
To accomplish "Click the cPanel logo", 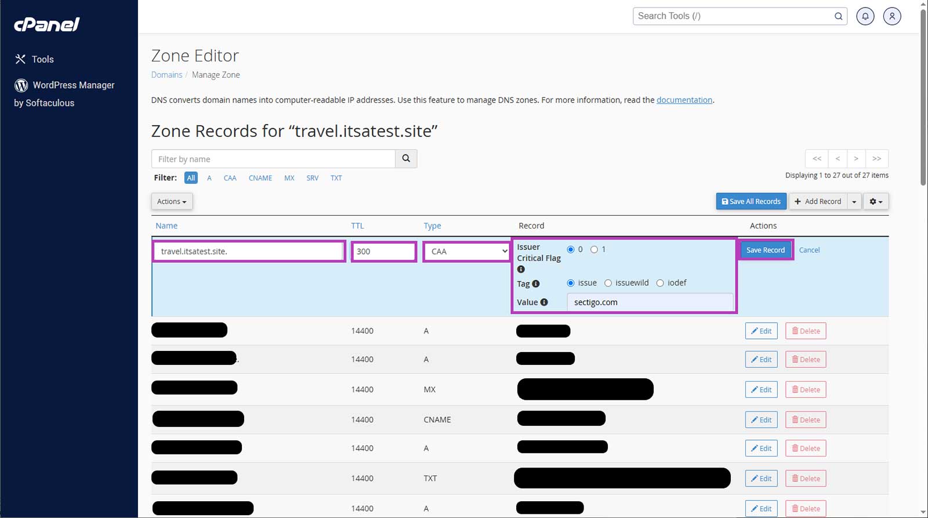I will [x=46, y=24].
